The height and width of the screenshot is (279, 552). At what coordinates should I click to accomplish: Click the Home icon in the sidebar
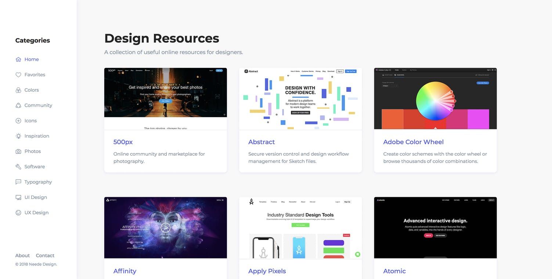[18, 59]
